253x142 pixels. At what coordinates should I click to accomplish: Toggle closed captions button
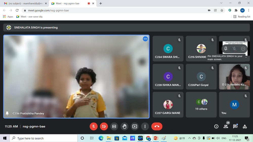114,126
